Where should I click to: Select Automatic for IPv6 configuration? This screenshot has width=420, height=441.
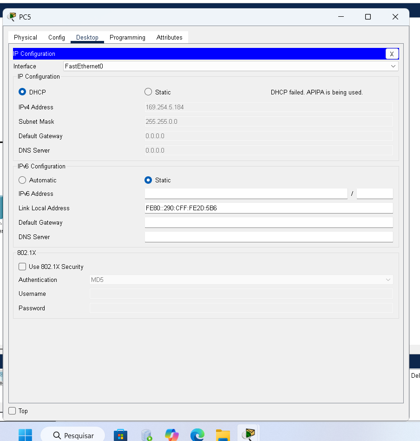pyautogui.click(x=22, y=180)
